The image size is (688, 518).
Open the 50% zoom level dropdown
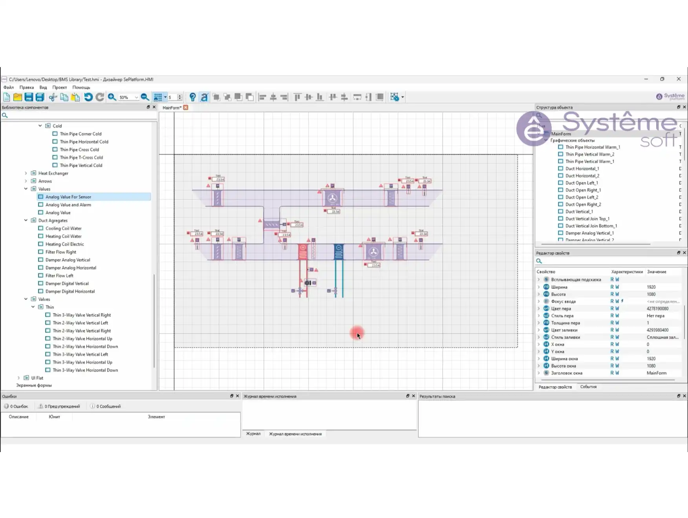[x=136, y=97]
